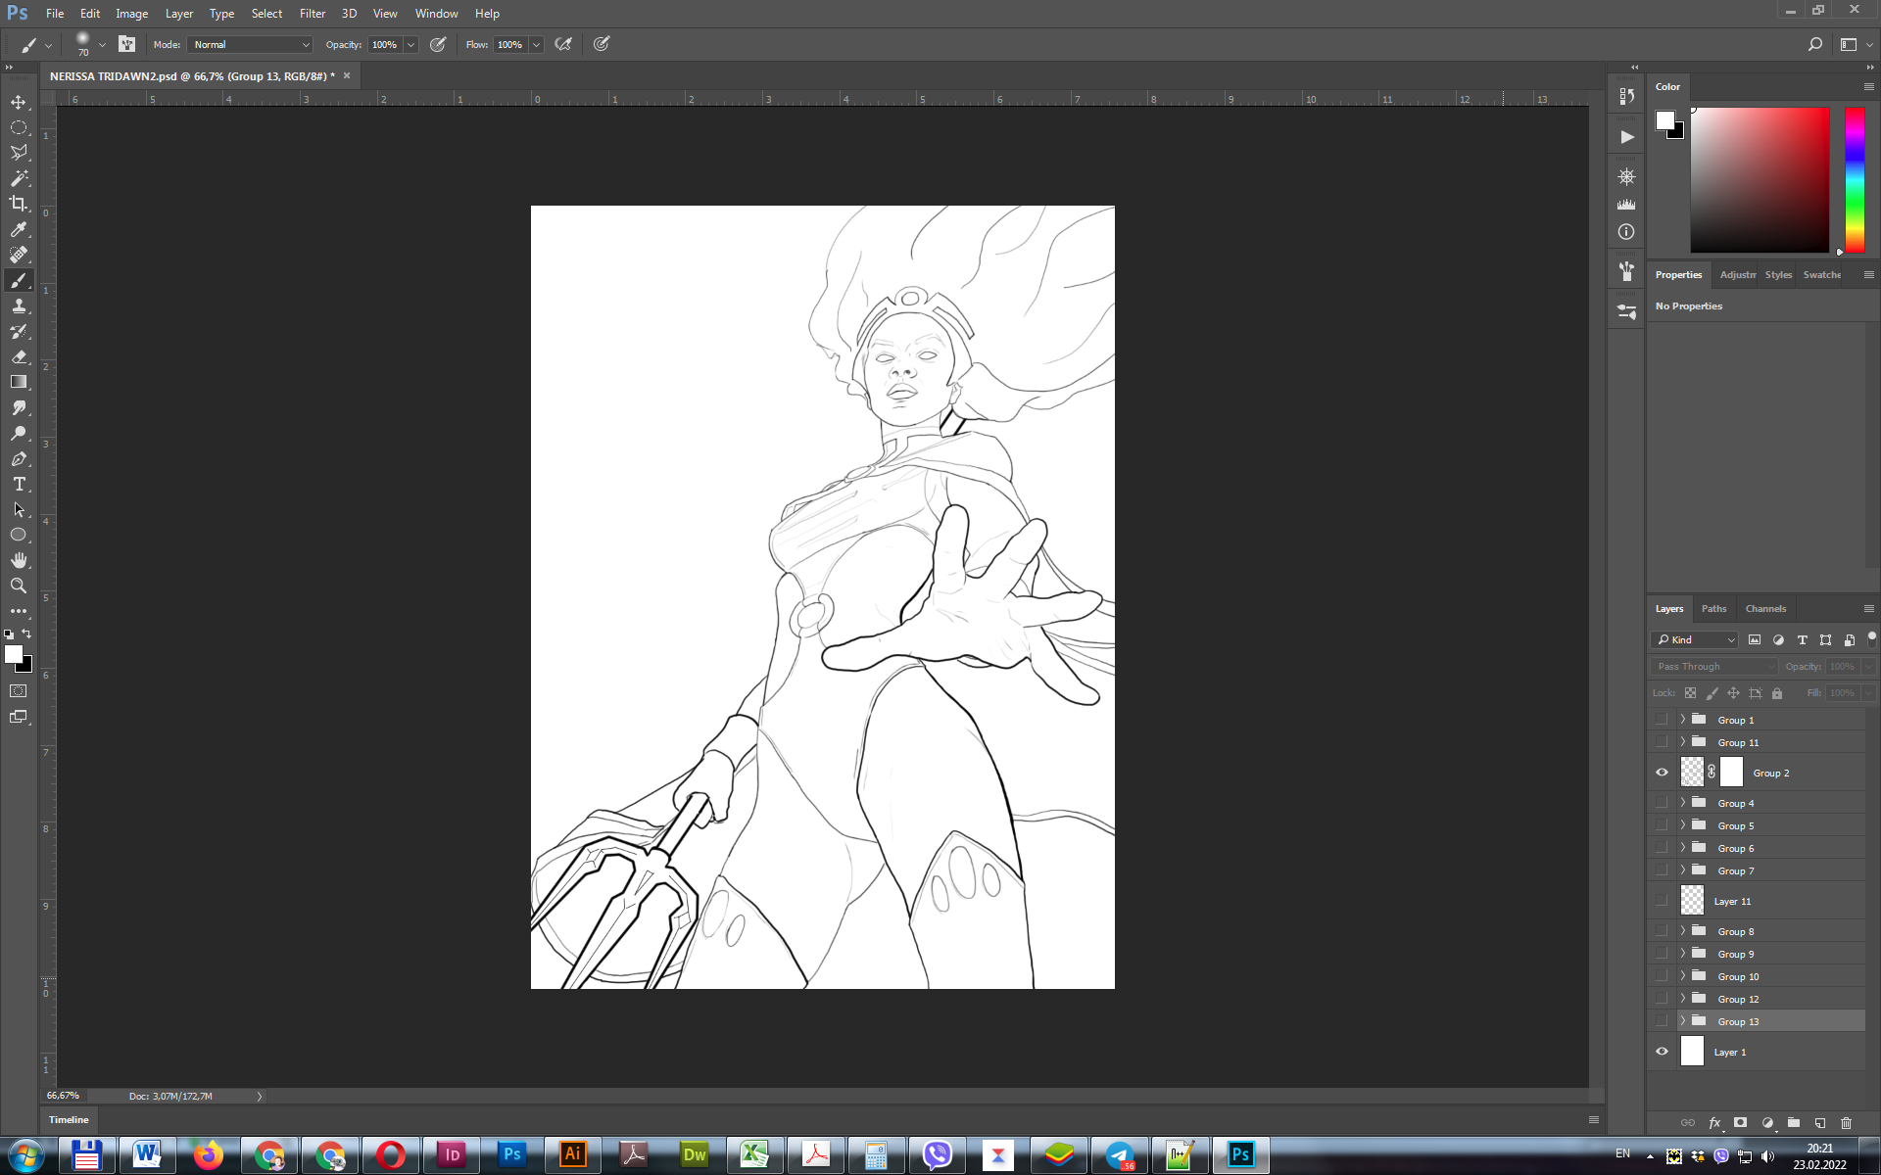Open the Brush Preset picker arrow

tap(102, 44)
